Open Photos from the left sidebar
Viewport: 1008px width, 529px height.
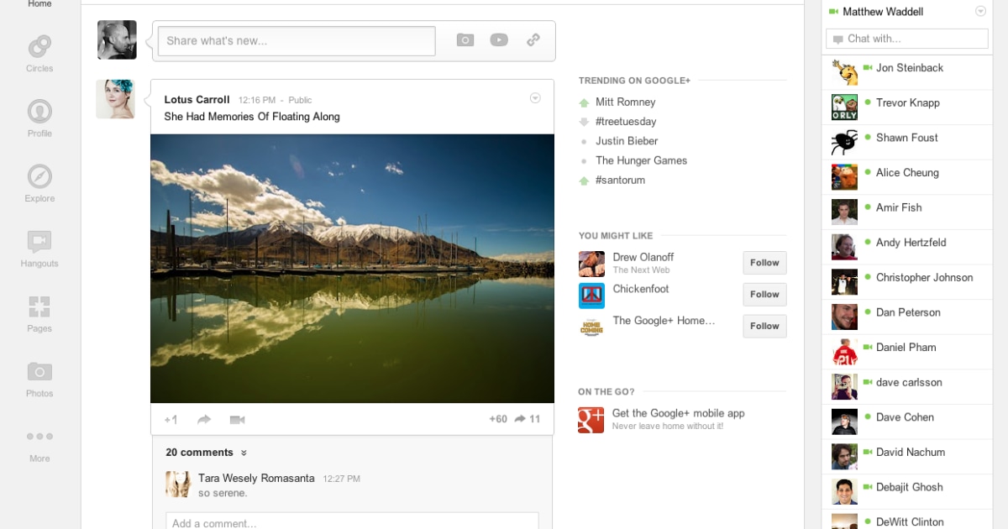[39, 378]
